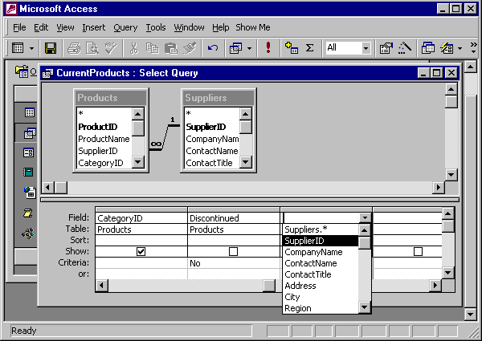Click the Show Table icon
Viewport: 482px width, 341px height.
click(292, 48)
